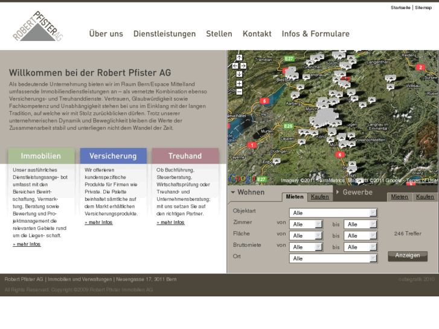Image resolution: width=439 pixels, height=329 pixels.
Task: Open the Fläche von dropdown
Action: coord(306,236)
